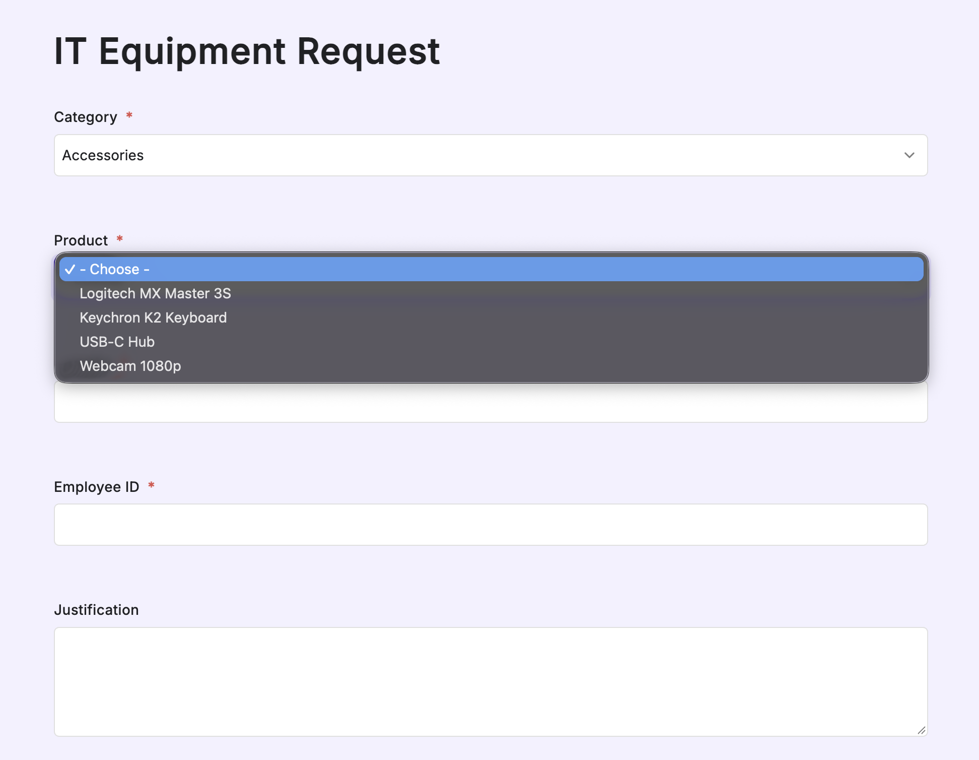
Task: Choose Logitech MX Master 3S from list
Action: click(x=491, y=293)
